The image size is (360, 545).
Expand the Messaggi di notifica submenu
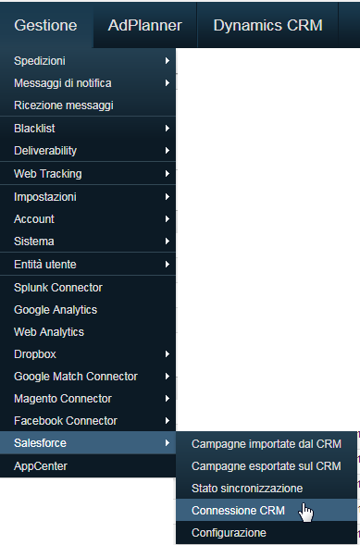(x=88, y=83)
